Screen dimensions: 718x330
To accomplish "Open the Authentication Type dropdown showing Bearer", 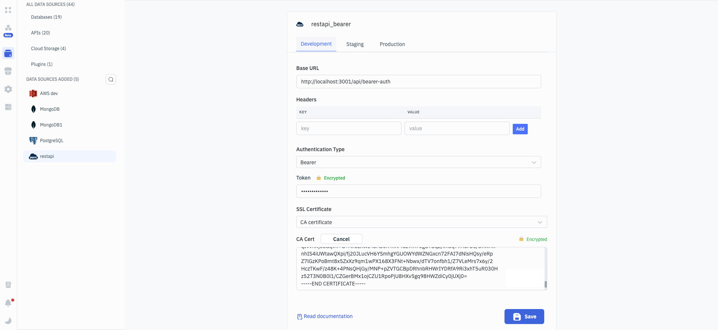I will (x=418, y=162).
